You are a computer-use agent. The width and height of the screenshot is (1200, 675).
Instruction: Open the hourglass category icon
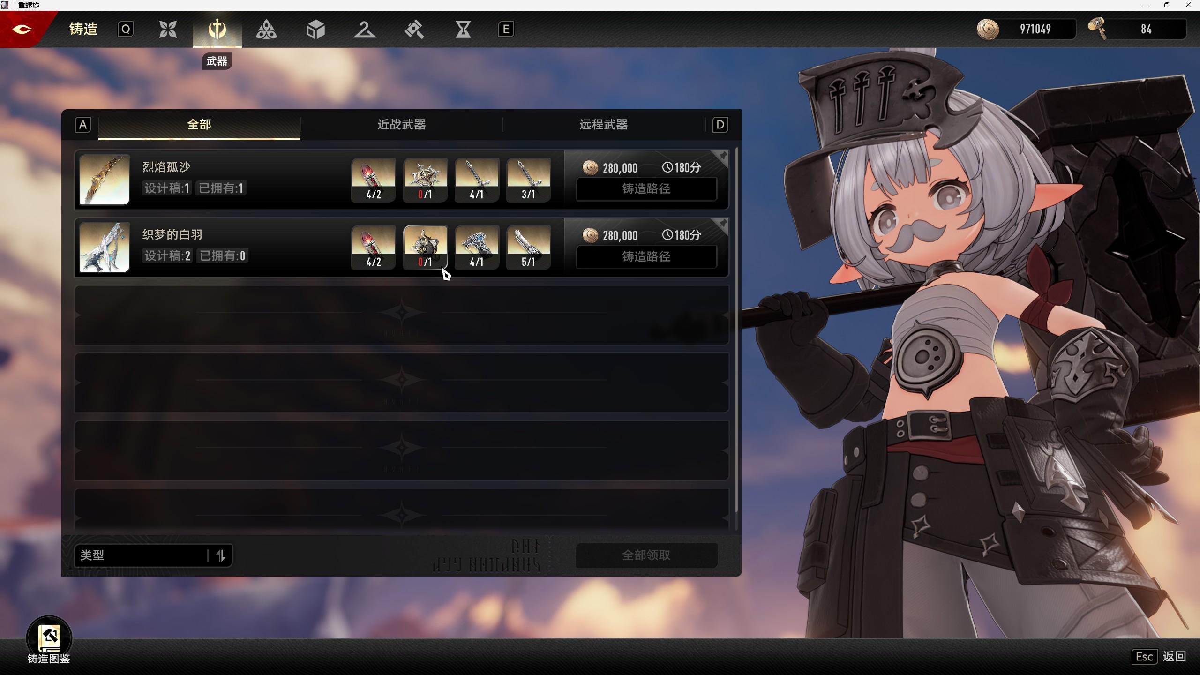tap(463, 30)
